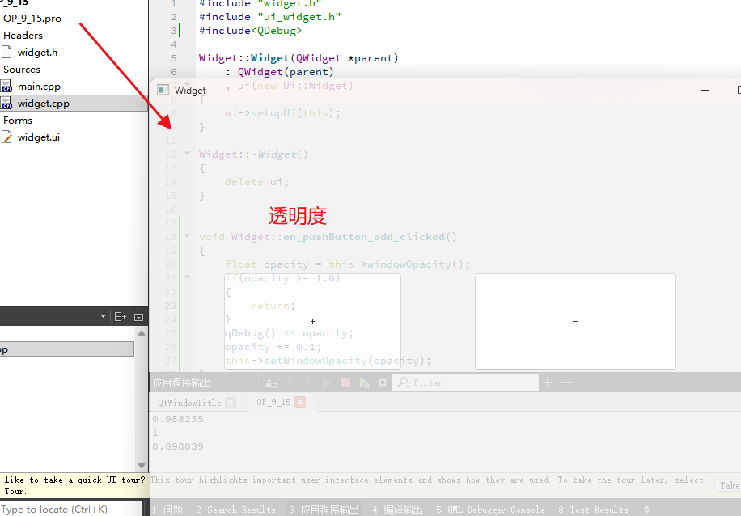Image resolution: width=741 pixels, height=516 pixels.
Task: Focus the Type to locate search field
Action: (71, 509)
